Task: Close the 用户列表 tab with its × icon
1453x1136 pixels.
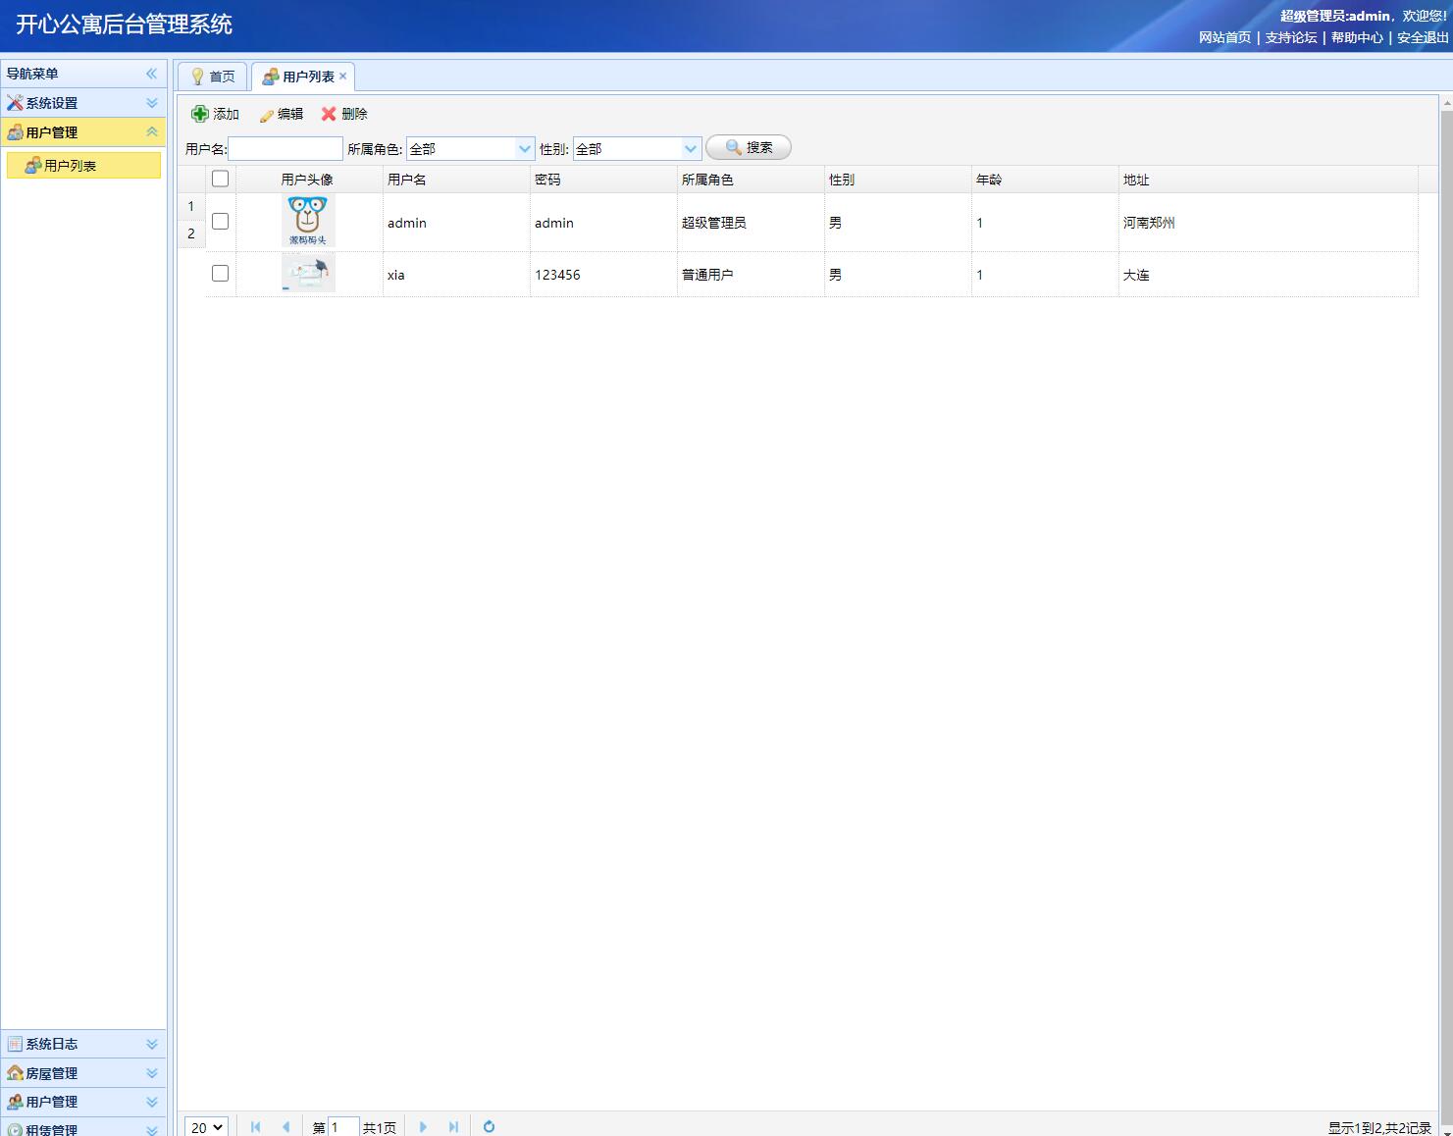Action: (343, 77)
